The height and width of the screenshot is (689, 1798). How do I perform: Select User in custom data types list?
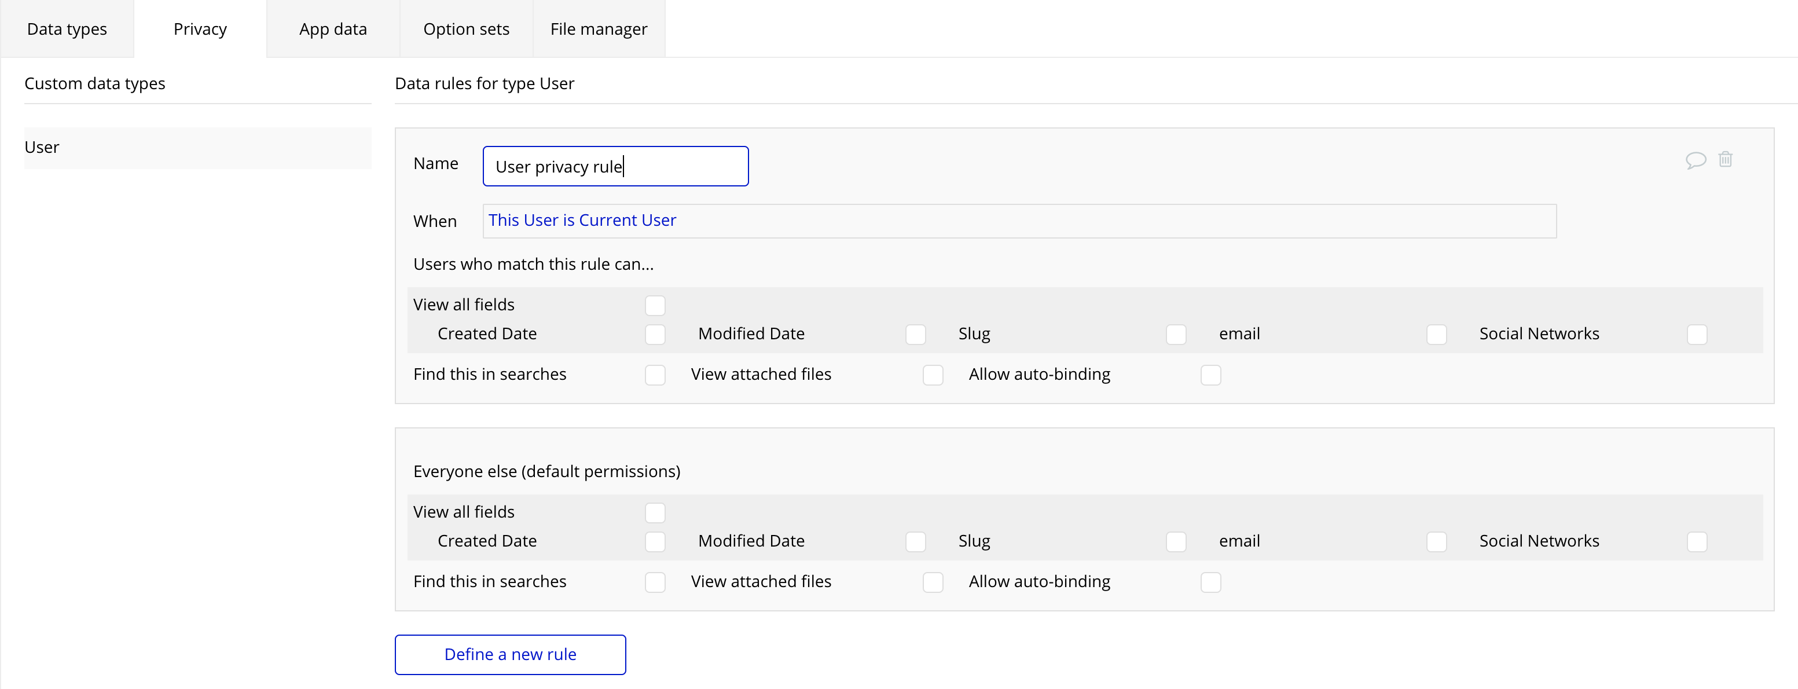tap(197, 147)
